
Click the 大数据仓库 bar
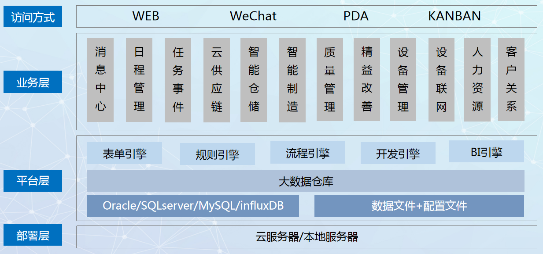click(306, 181)
